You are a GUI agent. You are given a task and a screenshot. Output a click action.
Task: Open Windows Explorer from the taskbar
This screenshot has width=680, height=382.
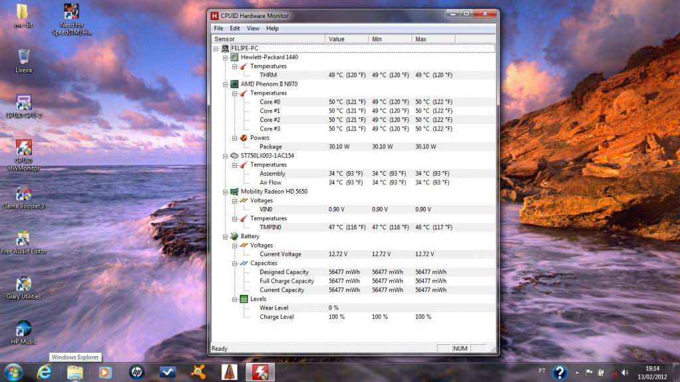click(x=74, y=372)
